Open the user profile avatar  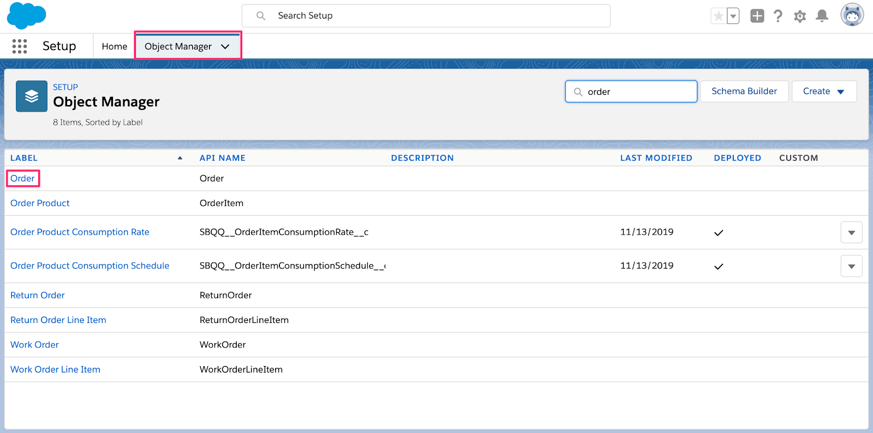tap(852, 15)
